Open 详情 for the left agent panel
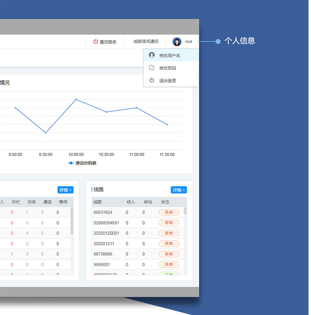311x315 pixels. click(x=66, y=190)
